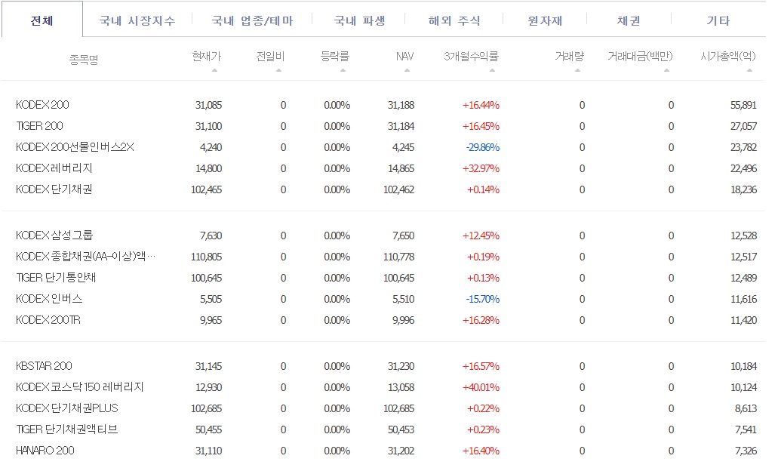
Task: Open the TIGER 단기채권액티브 link
Action: coord(66,429)
